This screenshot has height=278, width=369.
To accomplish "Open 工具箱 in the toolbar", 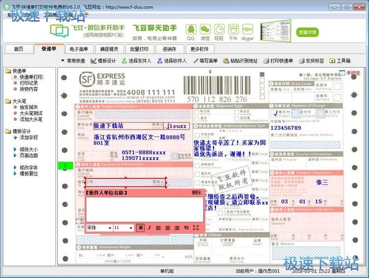I will [x=340, y=61].
